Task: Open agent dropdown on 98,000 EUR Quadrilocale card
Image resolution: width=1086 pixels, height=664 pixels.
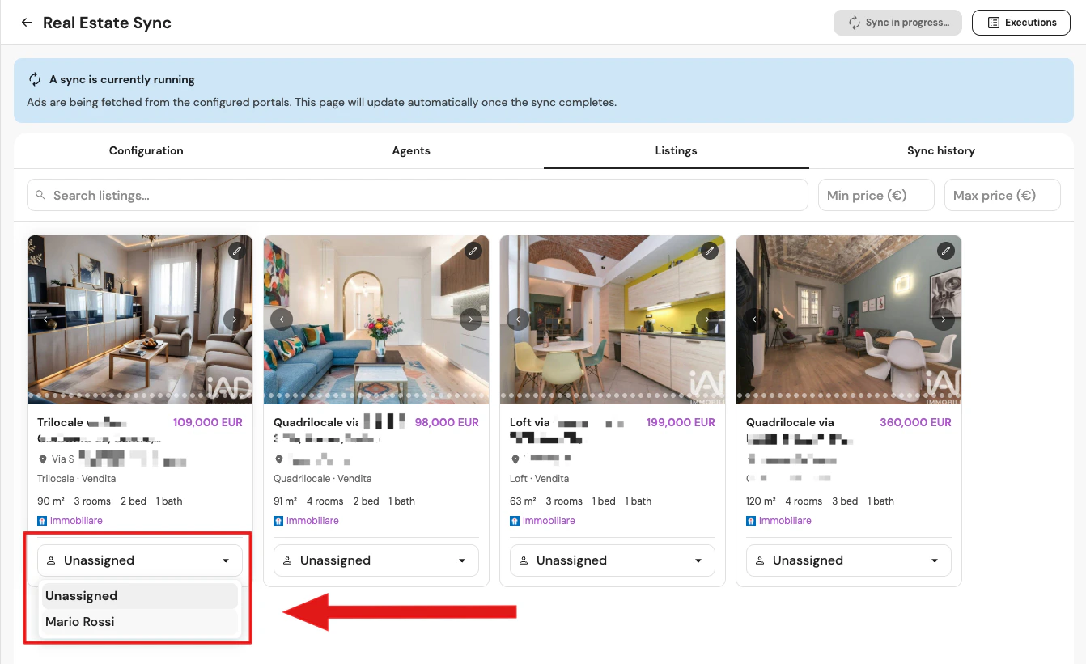Action: click(376, 560)
